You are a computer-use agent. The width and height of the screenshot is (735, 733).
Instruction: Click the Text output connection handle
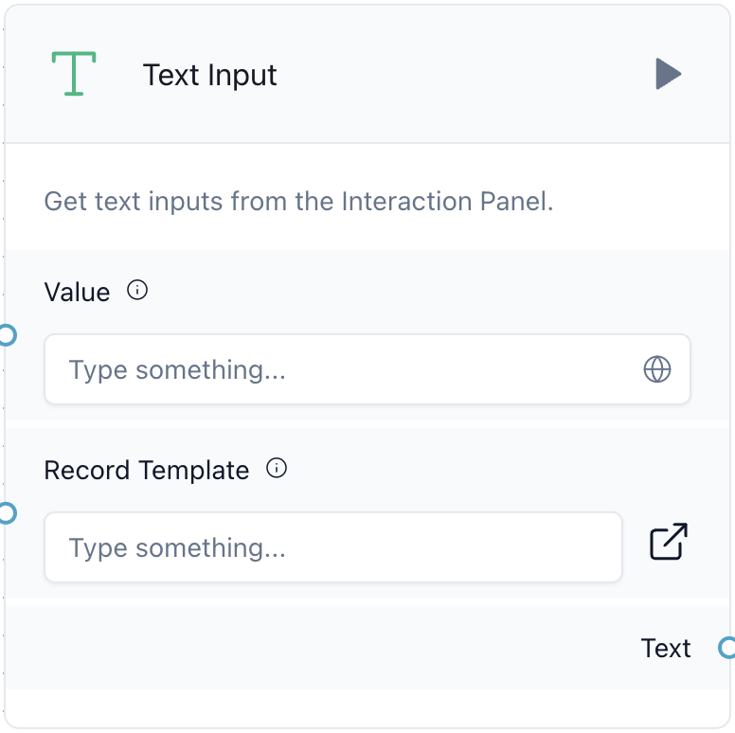[727, 648]
